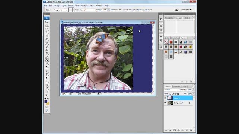Enable the All Layers checkbox
This screenshot has height=134, width=239.
(x=144, y=10)
